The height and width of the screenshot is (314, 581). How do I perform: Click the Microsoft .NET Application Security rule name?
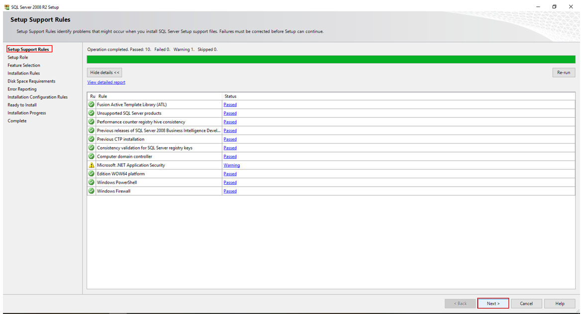[x=131, y=165]
